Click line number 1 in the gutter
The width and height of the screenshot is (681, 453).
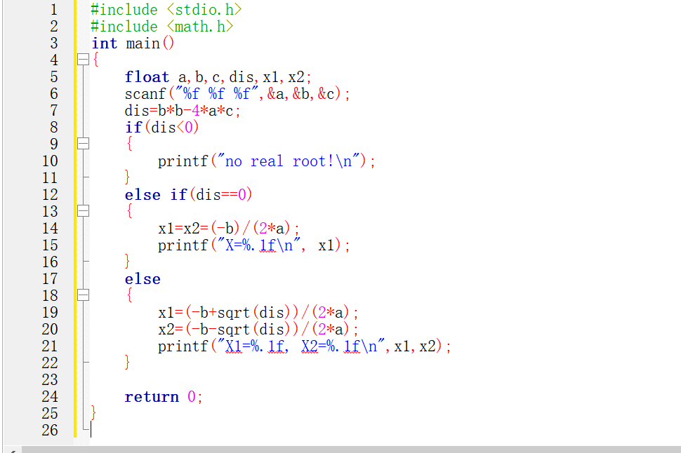point(54,10)
